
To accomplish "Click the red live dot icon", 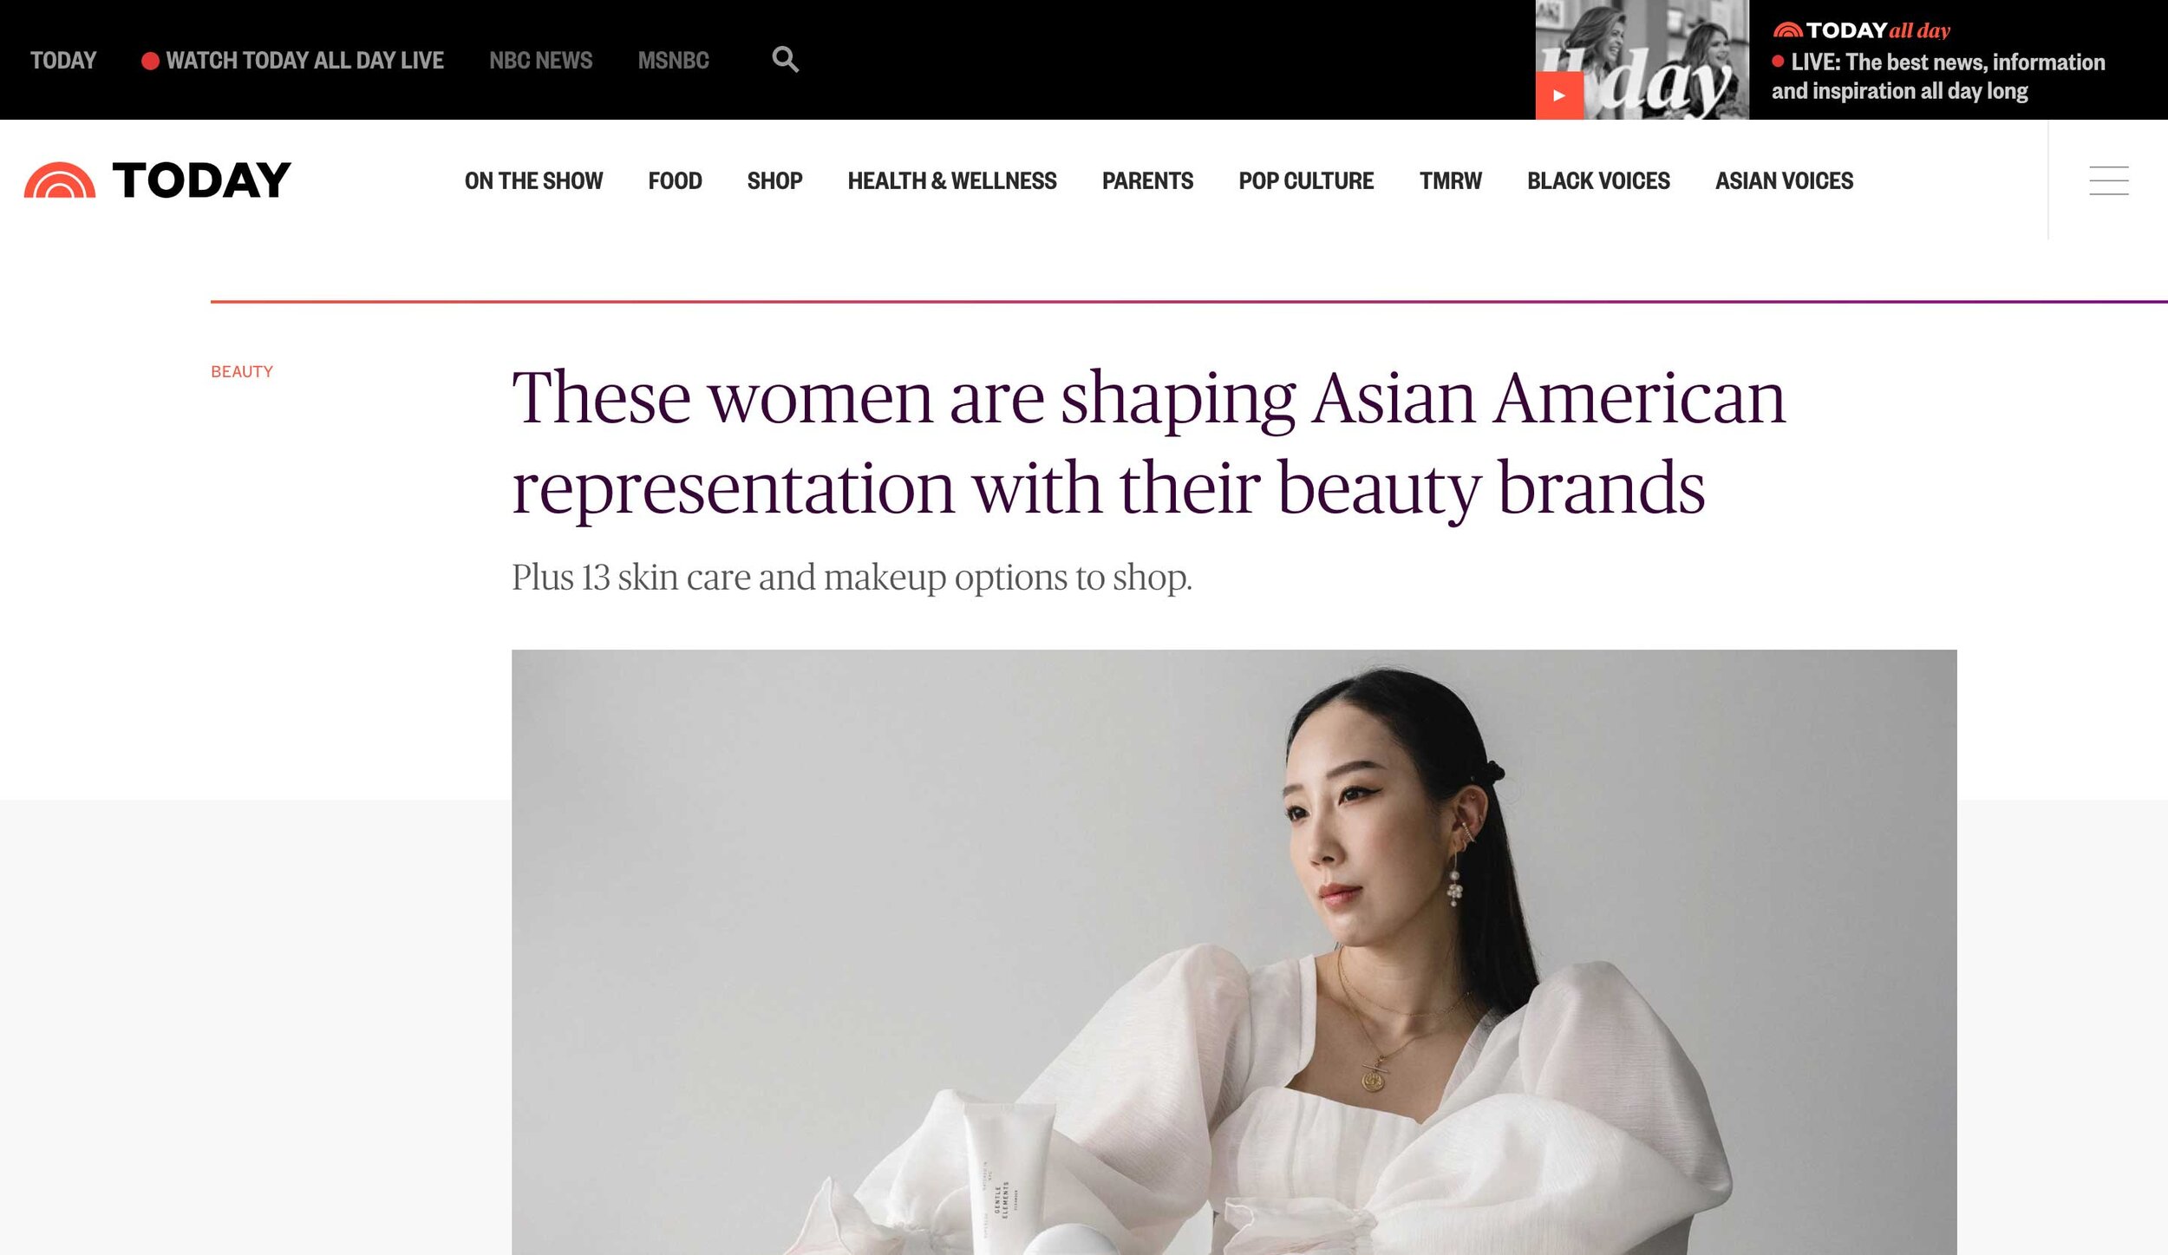I will coord(149,61).
